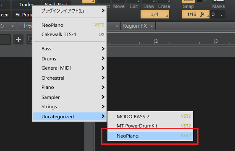235x151 pixels.
Task: Expand the Sampler category
Action: tap(69, 97)
